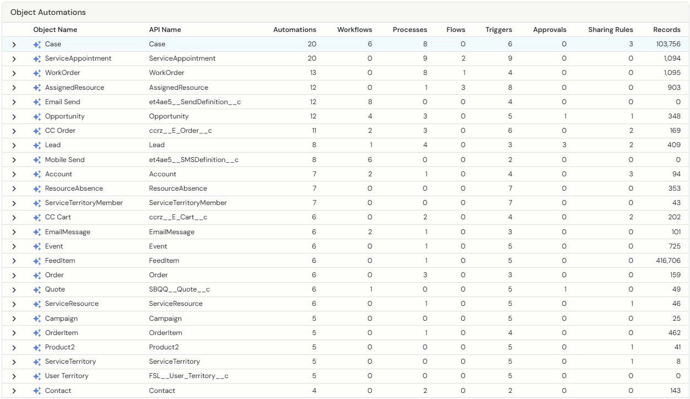This screenshot has width=690, height=399.
Task: Sort by API Name column header
Action: (165, 30)
